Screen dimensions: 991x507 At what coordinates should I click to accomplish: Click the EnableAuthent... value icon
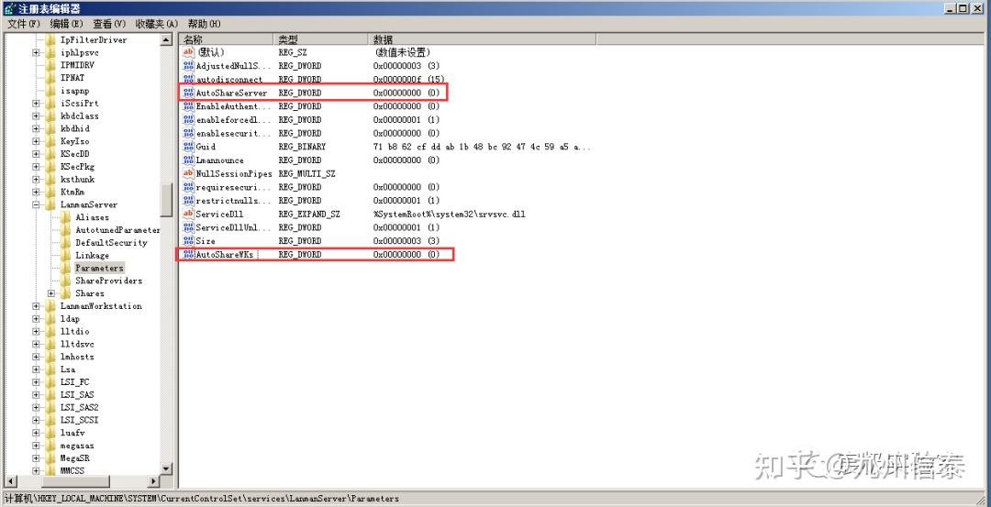point(188,106)
